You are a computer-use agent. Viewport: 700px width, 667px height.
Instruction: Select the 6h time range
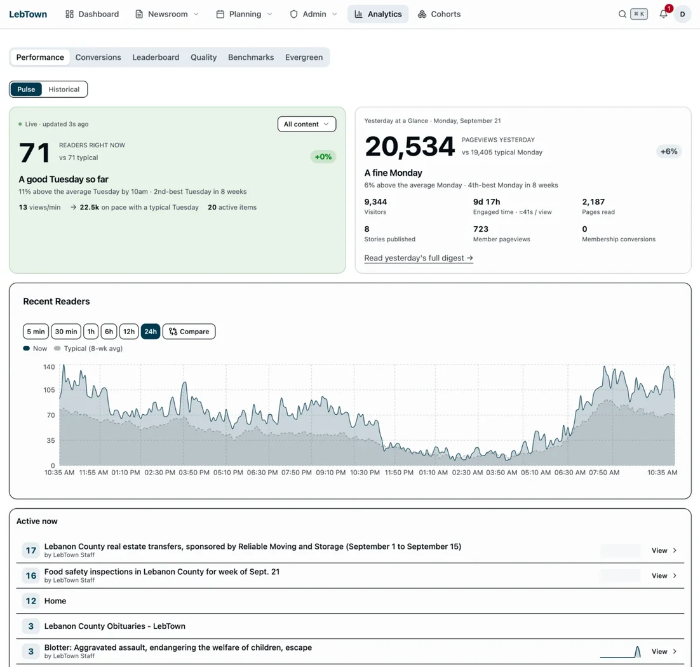[109, 332]
